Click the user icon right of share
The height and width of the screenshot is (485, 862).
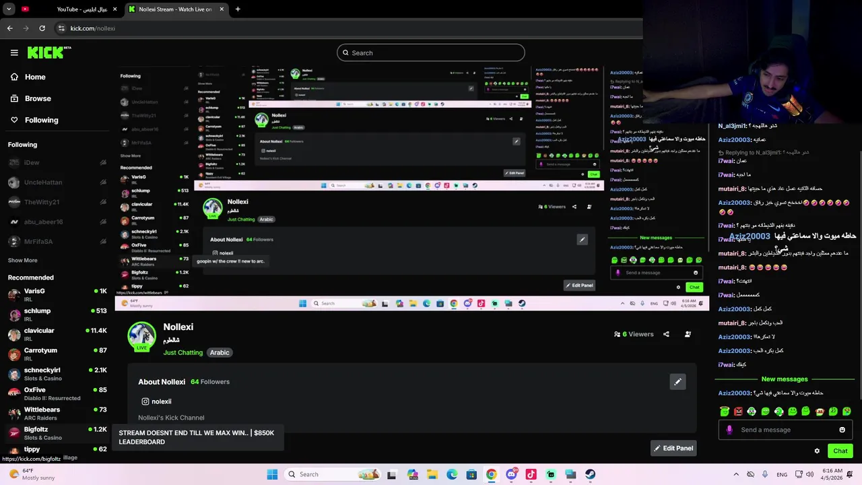coord(688,334)
